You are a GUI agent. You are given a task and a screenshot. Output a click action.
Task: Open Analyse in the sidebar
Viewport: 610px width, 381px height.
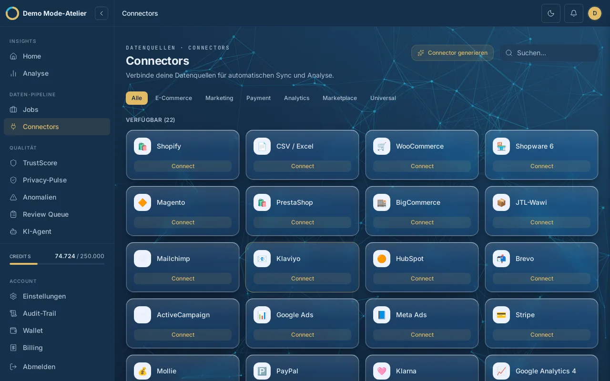click(x=57, y=73)
